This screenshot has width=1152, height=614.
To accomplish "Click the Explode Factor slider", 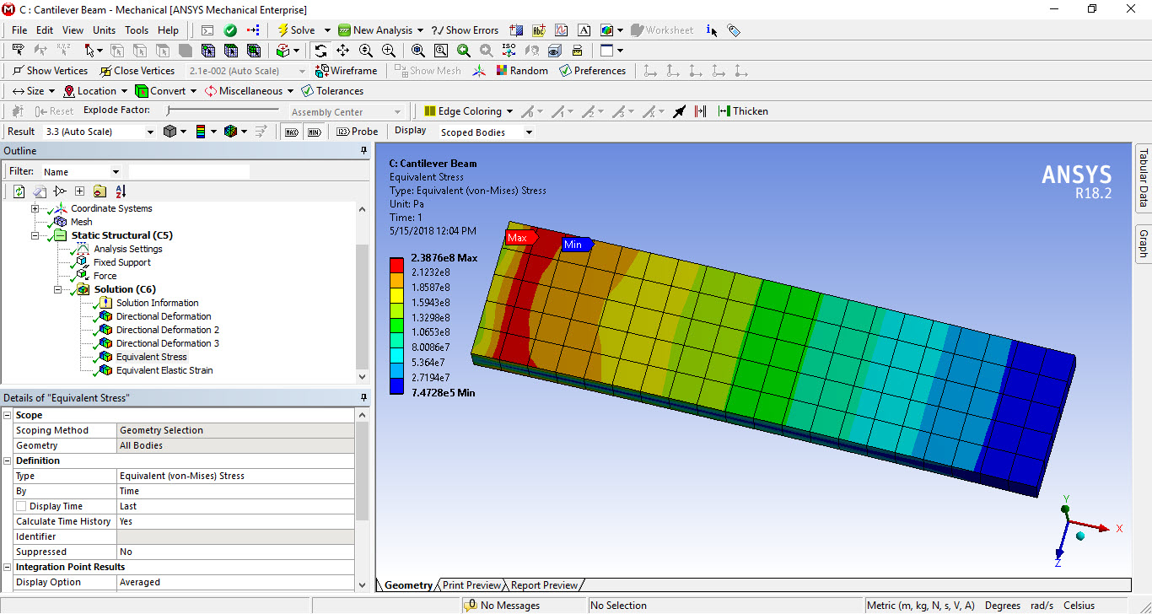I will 222,110.
